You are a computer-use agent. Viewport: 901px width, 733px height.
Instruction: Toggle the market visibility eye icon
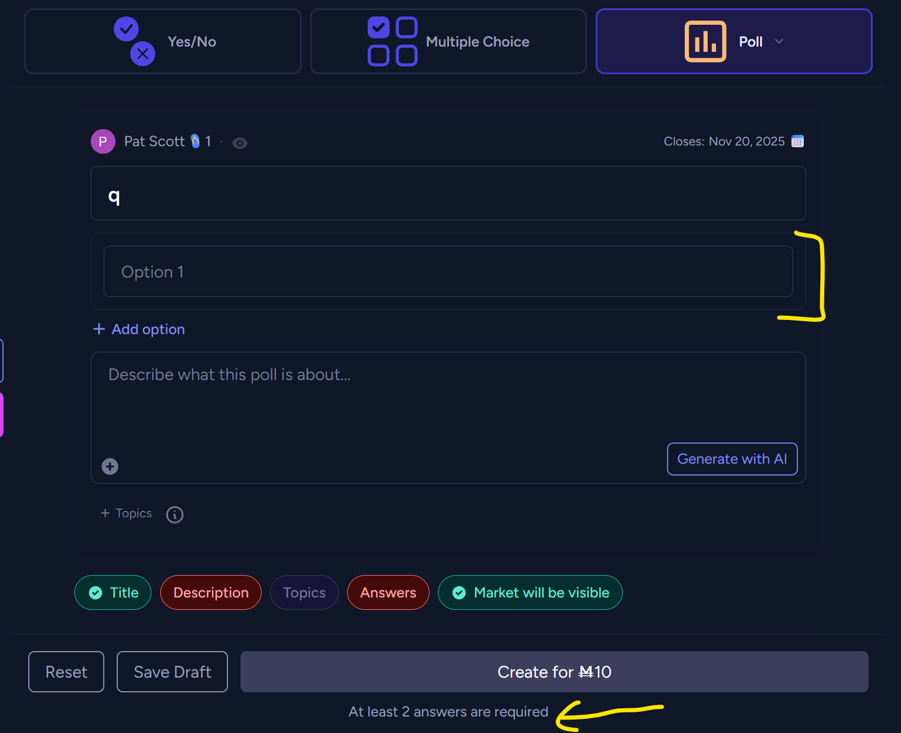(240, 143)
